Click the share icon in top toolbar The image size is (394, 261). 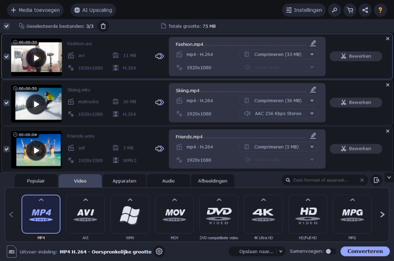click(365, 10)
